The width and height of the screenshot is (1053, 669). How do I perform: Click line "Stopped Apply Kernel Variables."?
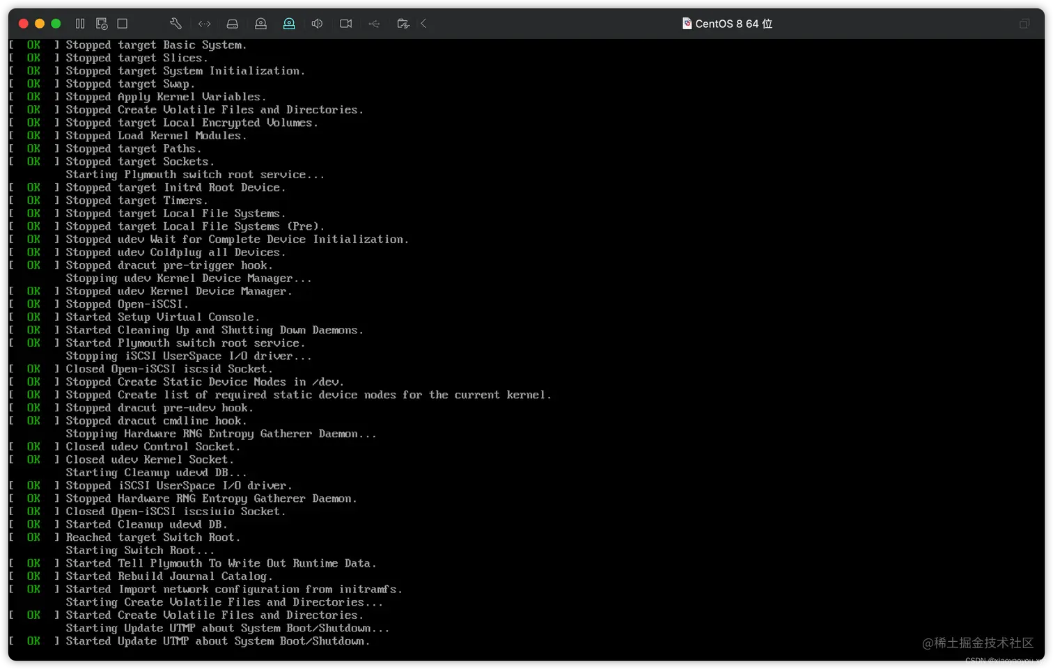(x=166, y=97)
